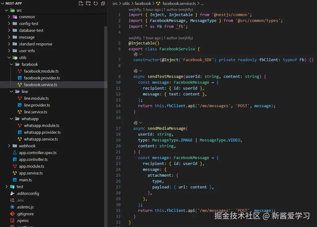Collapse all folders in explorer
This screenshot has height=227, width=317.
click(x=103, y=3)
